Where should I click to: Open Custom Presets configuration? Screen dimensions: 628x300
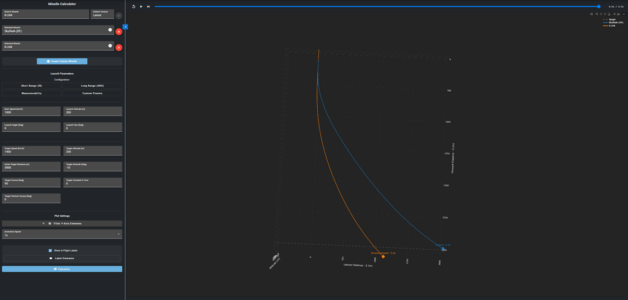coord(92,93)
